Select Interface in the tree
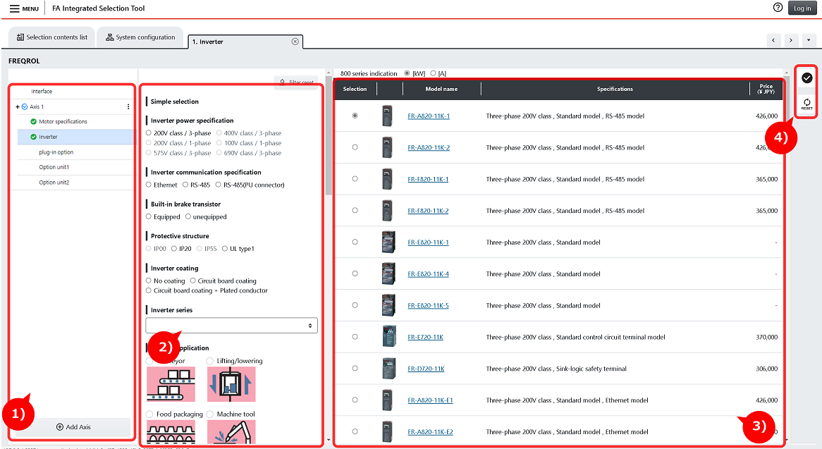822x449 pixels. click(x=42, y=91)
